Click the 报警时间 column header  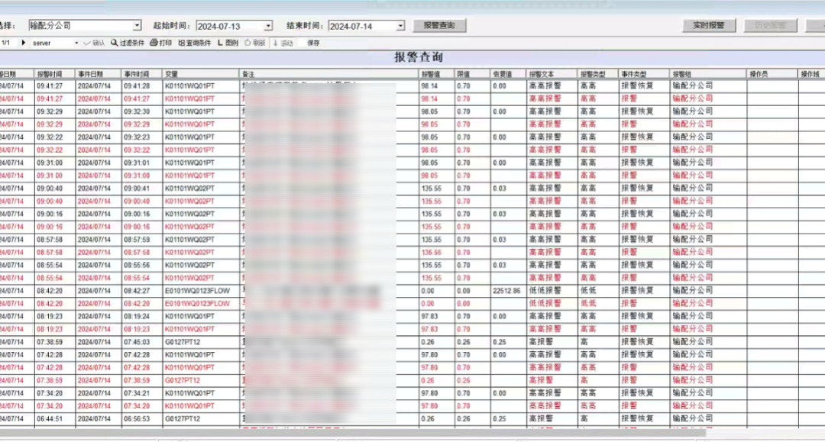tap(55, 74)
